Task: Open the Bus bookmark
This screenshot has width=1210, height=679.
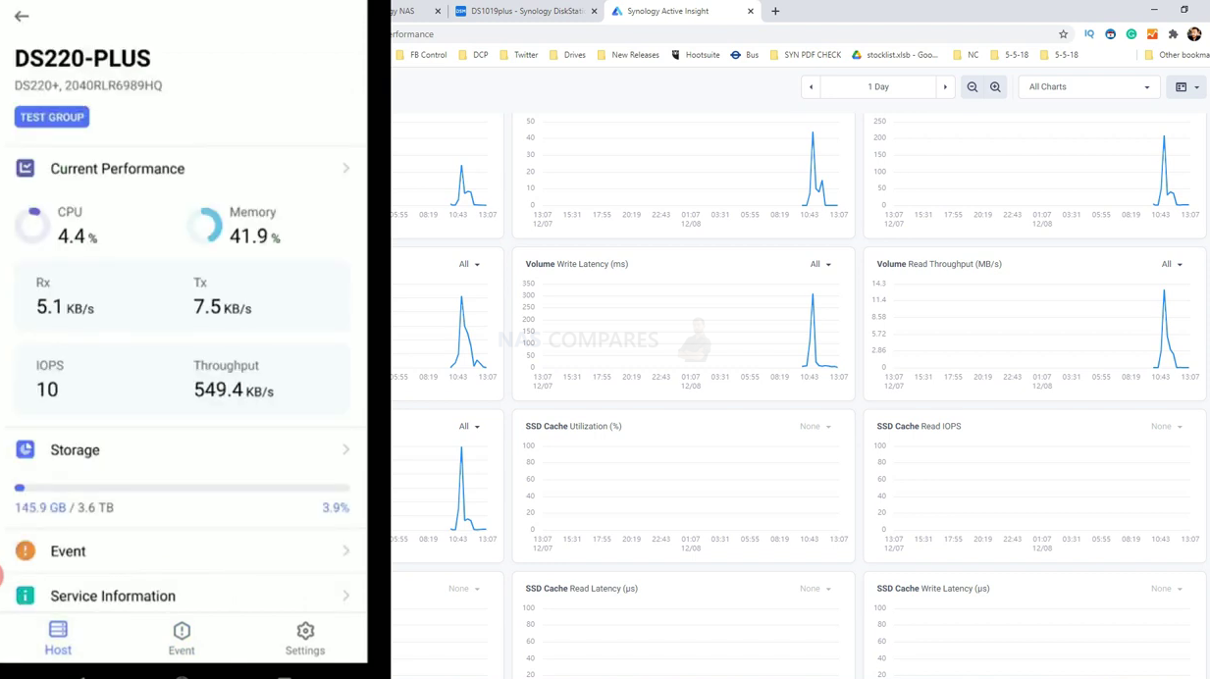Action: click(x=745, y=55)
